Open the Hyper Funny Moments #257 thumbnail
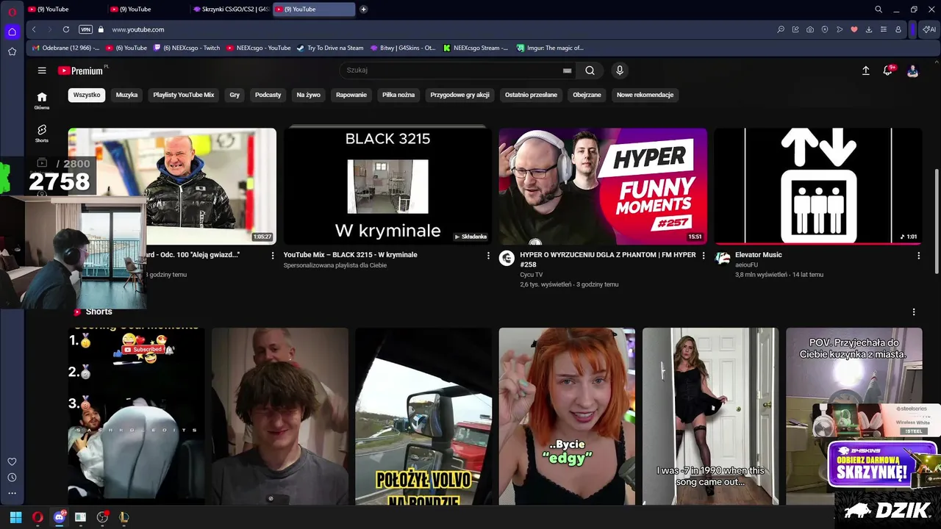941x529 pixels. coord(603,186)
